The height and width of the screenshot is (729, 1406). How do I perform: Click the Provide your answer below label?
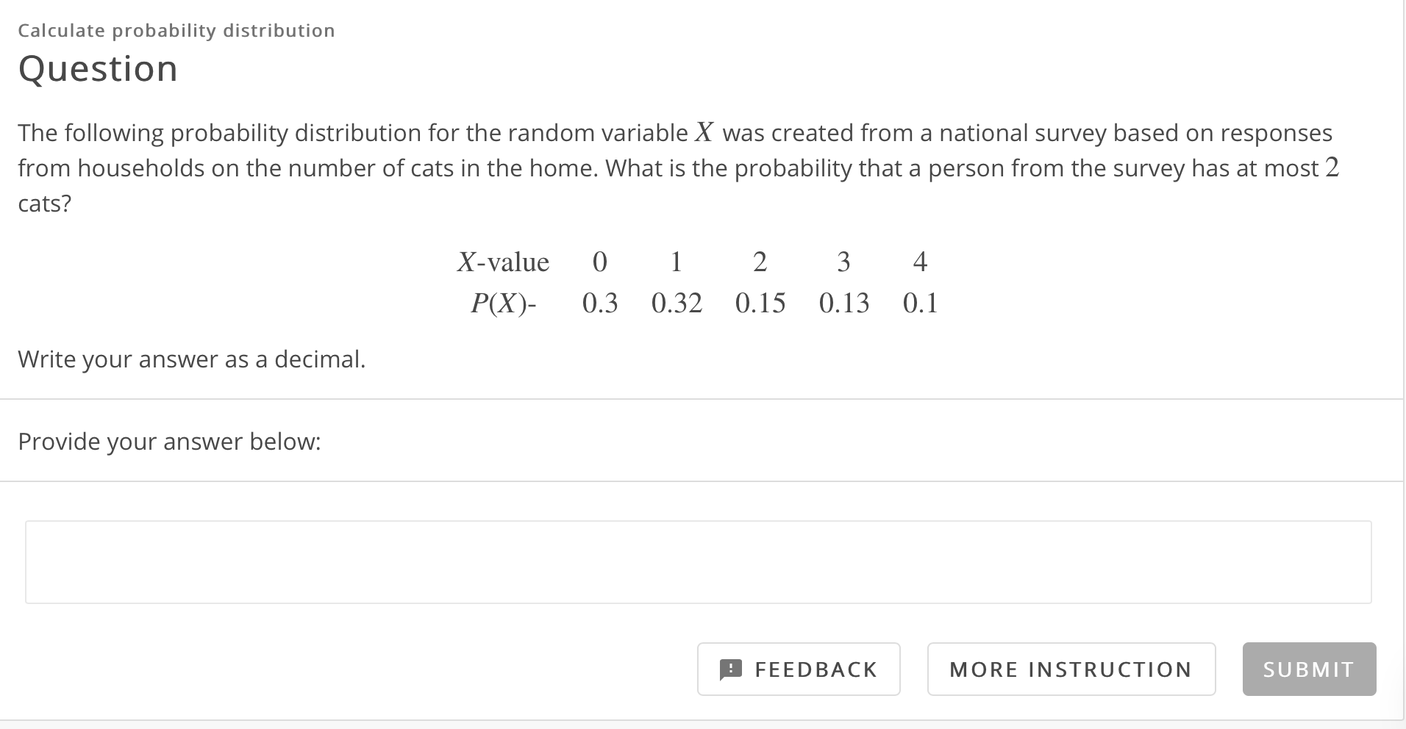[169, 441]
